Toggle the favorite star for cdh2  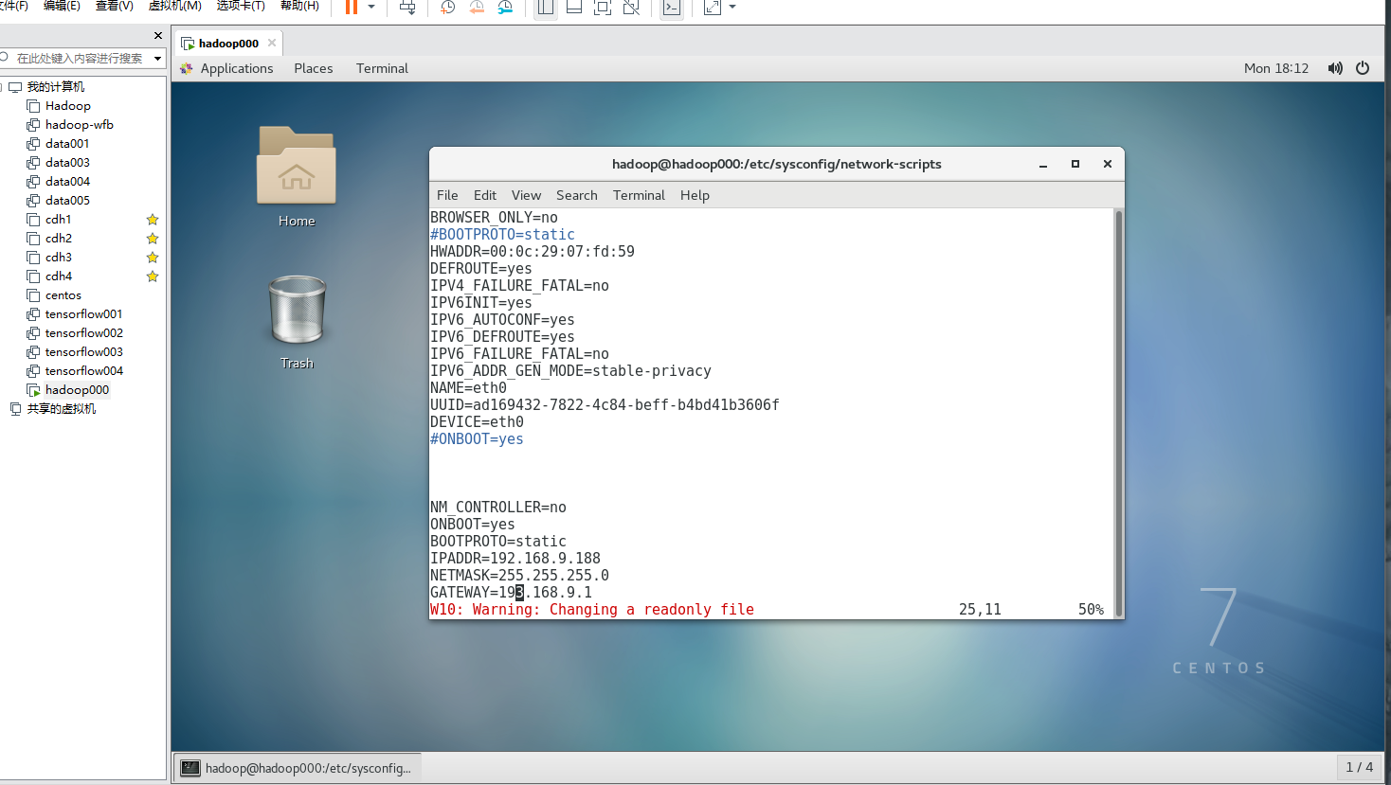153,239
